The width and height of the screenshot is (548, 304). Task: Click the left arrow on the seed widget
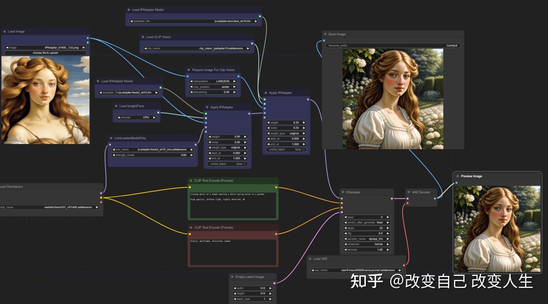[x=345, y=217]
